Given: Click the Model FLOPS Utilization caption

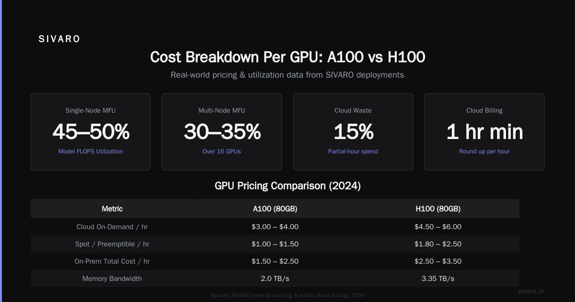Looking at the screenshot, I should click(x=91, y=151).
